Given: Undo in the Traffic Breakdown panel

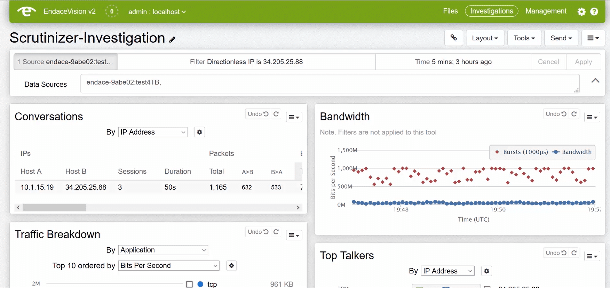Looking at the screenshot, I should tap(258, 232).
